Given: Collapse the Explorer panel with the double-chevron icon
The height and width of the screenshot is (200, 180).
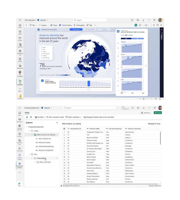Looking at the screenshot, I should pyautogui.click(x=57, y=123).
